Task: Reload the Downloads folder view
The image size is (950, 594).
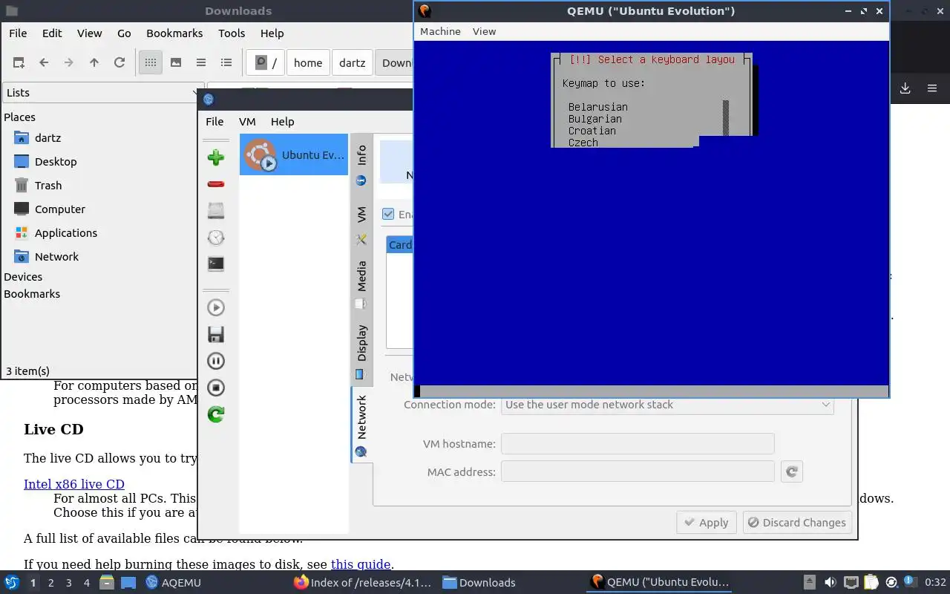Action: click(x=119, y=62)
